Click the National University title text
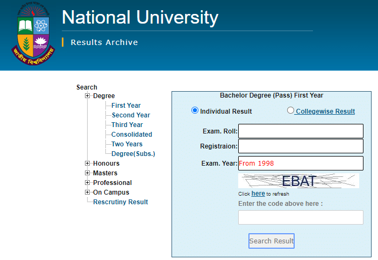 tap(140, 18)
